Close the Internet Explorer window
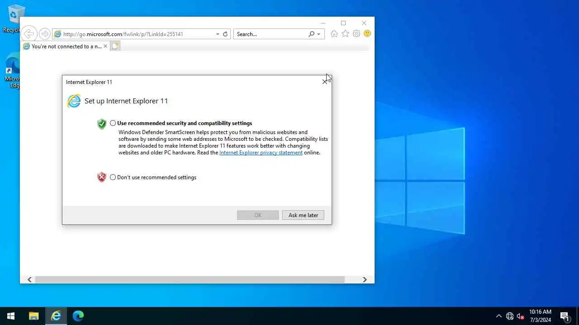579x325 pixels. [364, 23]
